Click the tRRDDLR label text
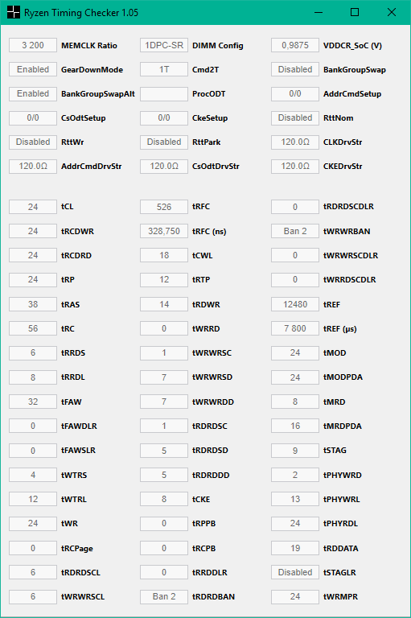Viewport: 411px width, 618px height. coord(210,572)
